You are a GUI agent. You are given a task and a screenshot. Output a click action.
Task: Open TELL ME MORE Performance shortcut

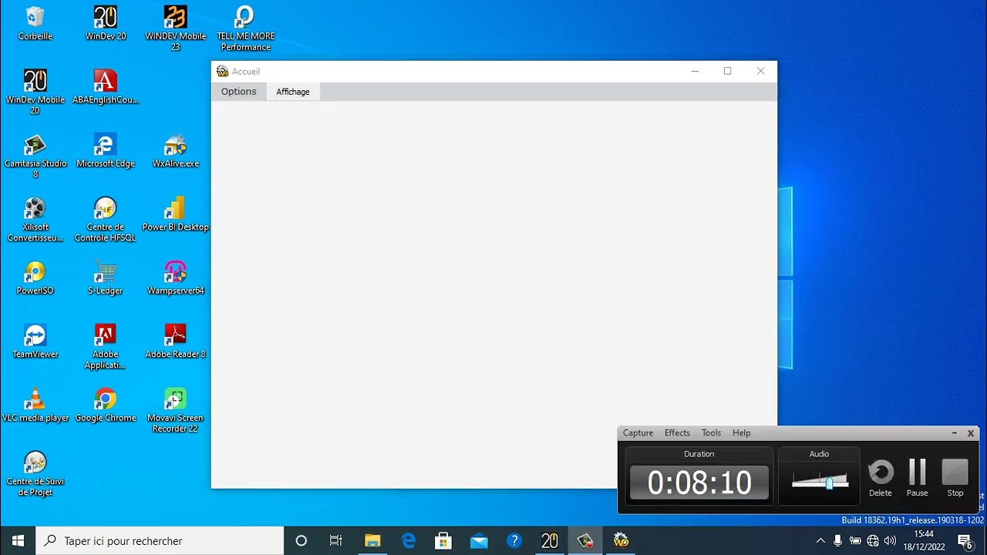click(245, 29)
